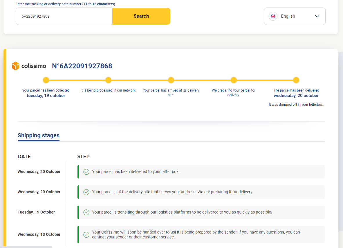
Task: Expand language list using chevron arrow
Action: coord(317,16)
